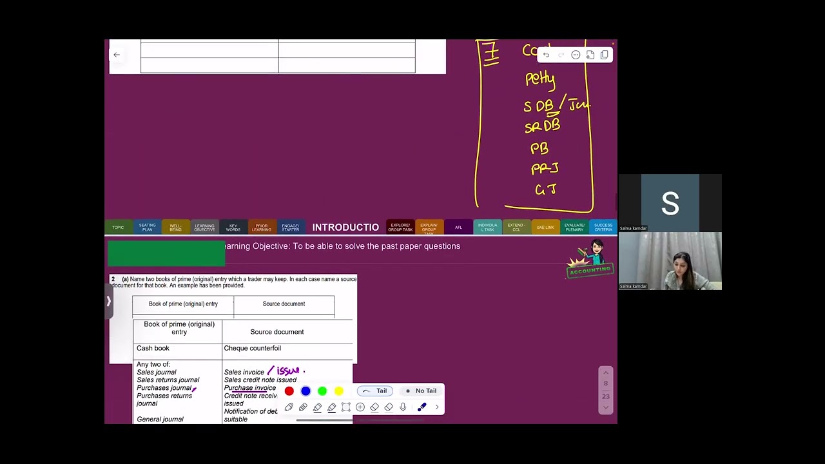The image size is (825, 464).
Task: Click the Learning Objective banner text
Action: (x=342, y=246)
